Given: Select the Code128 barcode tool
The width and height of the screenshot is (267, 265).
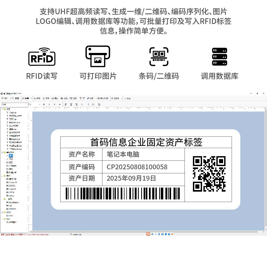Looking at the screenshot, I should coord(12,182).
